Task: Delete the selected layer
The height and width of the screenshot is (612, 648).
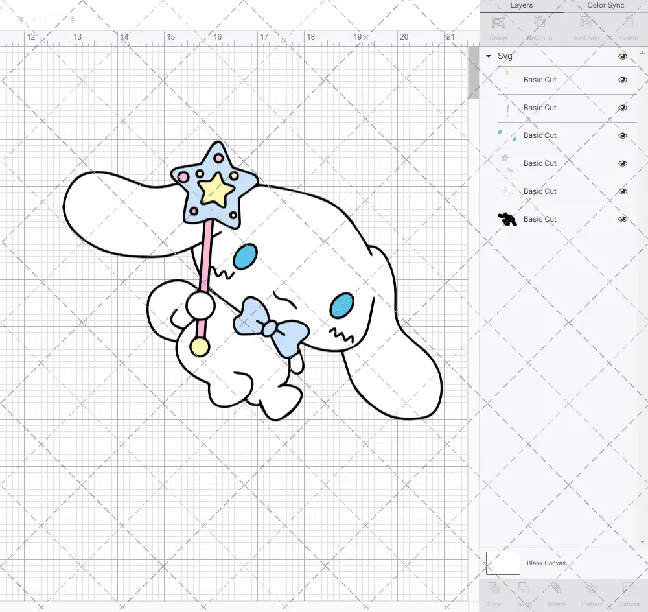Action: pyautogui.click(x=627, y=26)
